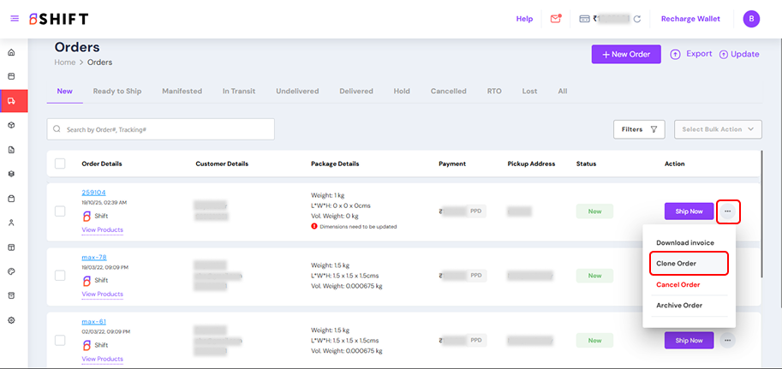Open the hamburger menu icon
The image size is (782, 369).
tap(15, 19)
